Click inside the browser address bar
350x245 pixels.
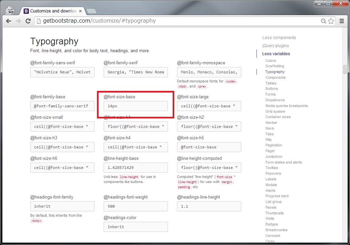pyautogui.click(x=135, y=21)
